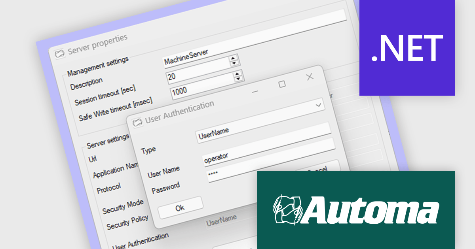This screenshot has height=249, width=475.
Task: Maximize the User Authentication dialog
Action: point(282,84)
